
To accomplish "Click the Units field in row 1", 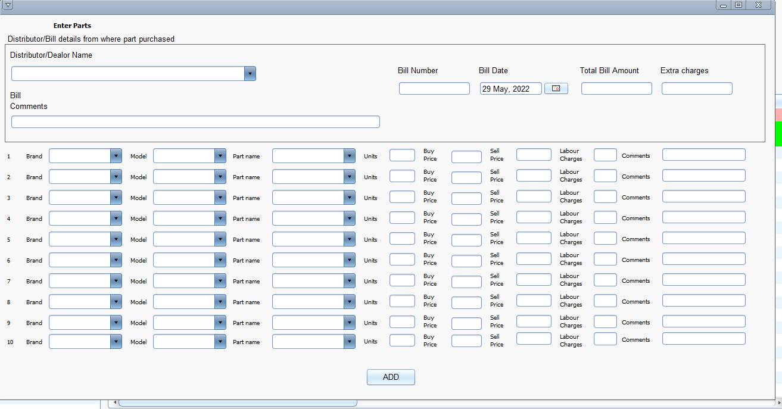I will click(x=402, y=155).
